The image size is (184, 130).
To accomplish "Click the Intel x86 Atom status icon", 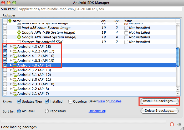I will pos(126,28).
